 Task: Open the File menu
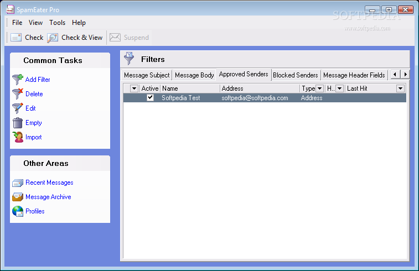17,23
